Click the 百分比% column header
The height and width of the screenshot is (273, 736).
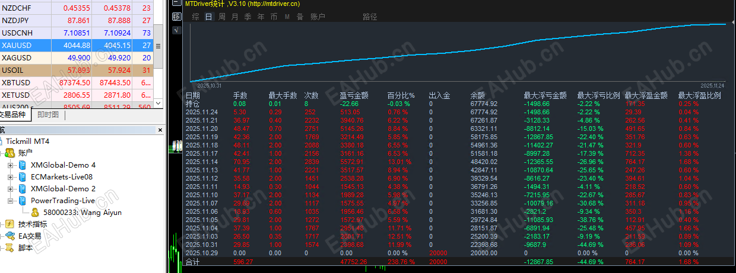click(401, 95)
